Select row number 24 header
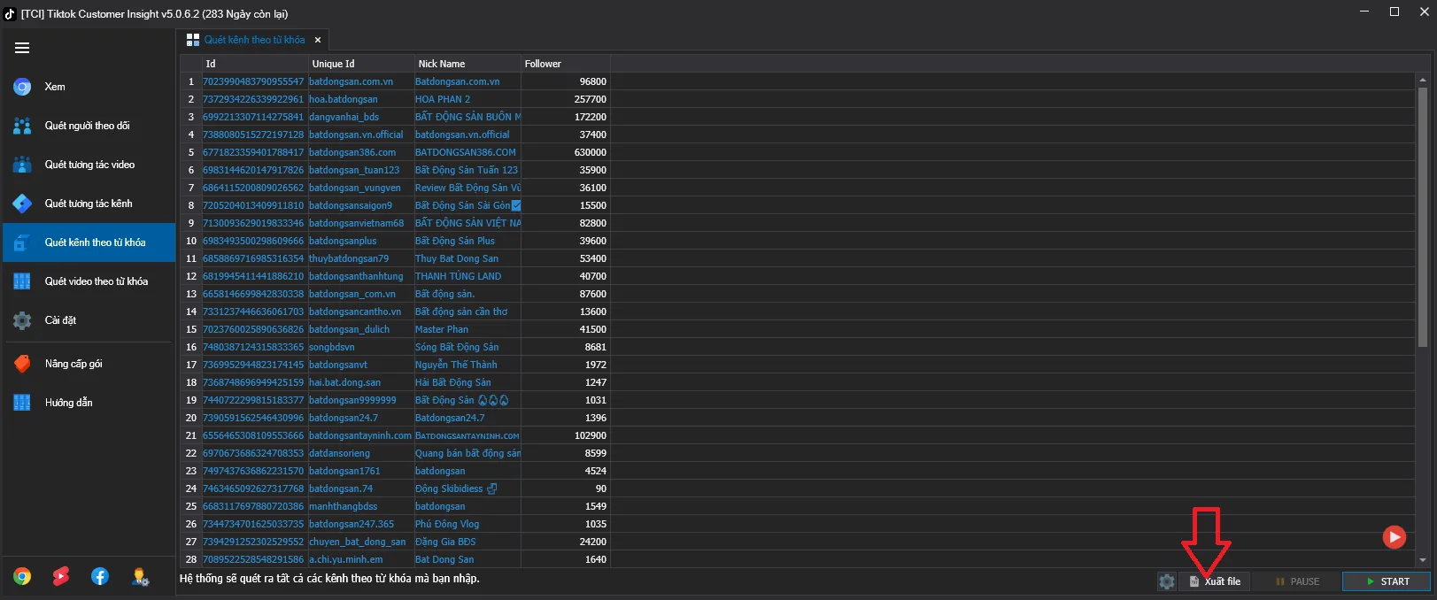The image size is (1437, 600). 190,488
